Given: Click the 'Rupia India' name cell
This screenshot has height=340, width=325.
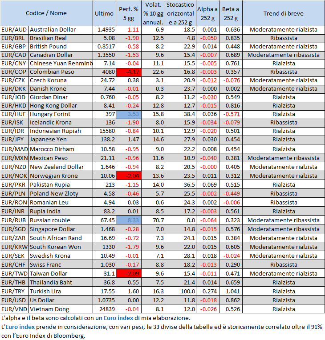Looking at the screenshot, I should click(x=61, y=212).
